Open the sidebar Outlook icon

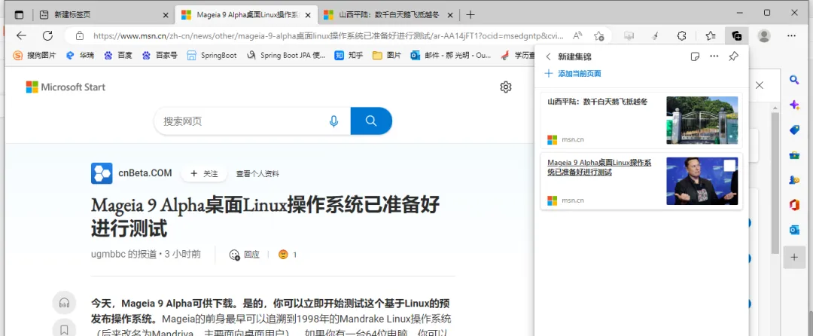pyautogui.click(x=794, y=230)
